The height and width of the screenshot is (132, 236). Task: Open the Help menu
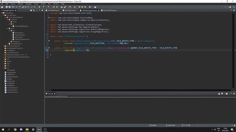(63, 4)
